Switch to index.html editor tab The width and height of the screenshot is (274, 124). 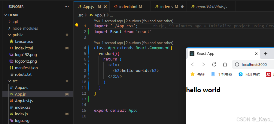pyautogui.click(x=130, y=7)
